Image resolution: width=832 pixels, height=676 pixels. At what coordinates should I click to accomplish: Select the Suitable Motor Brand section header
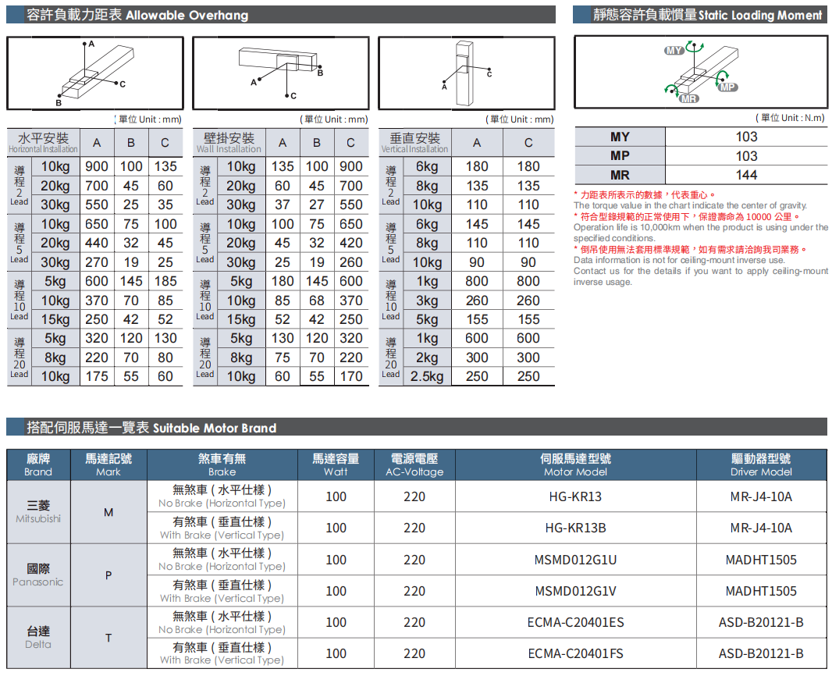pos(416,427)
